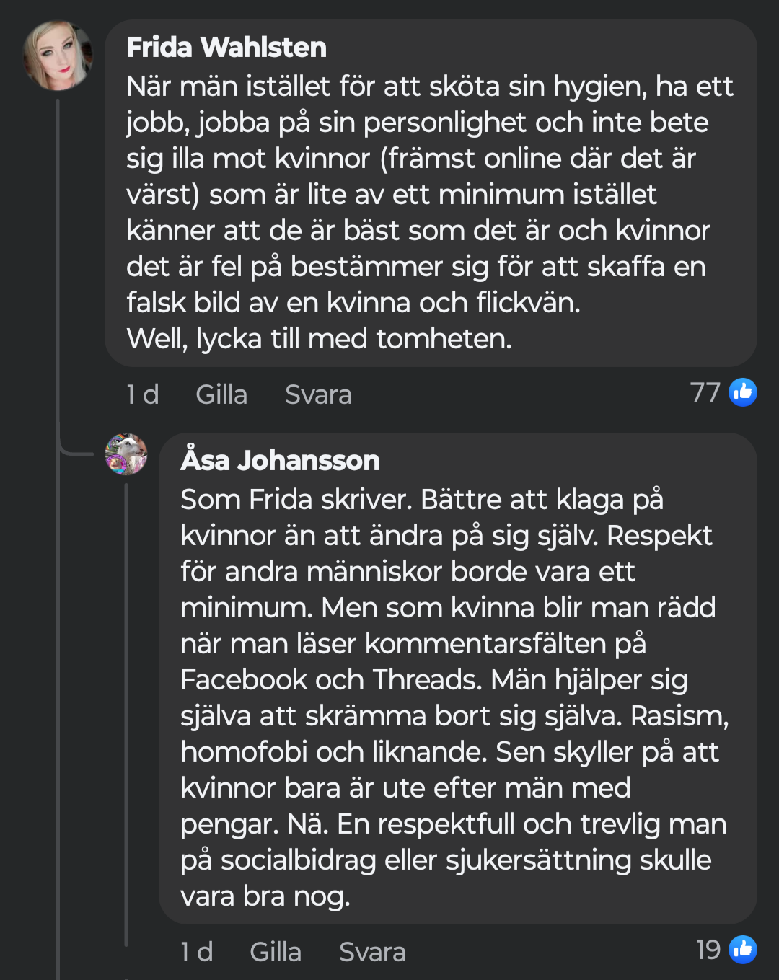Open the 19 reactions count
This screenshot has height=980, width=779.
tap(708, 950)
